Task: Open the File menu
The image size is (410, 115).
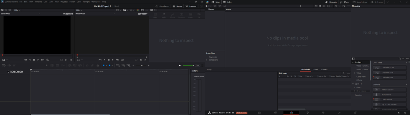Action: coord(21,2)
